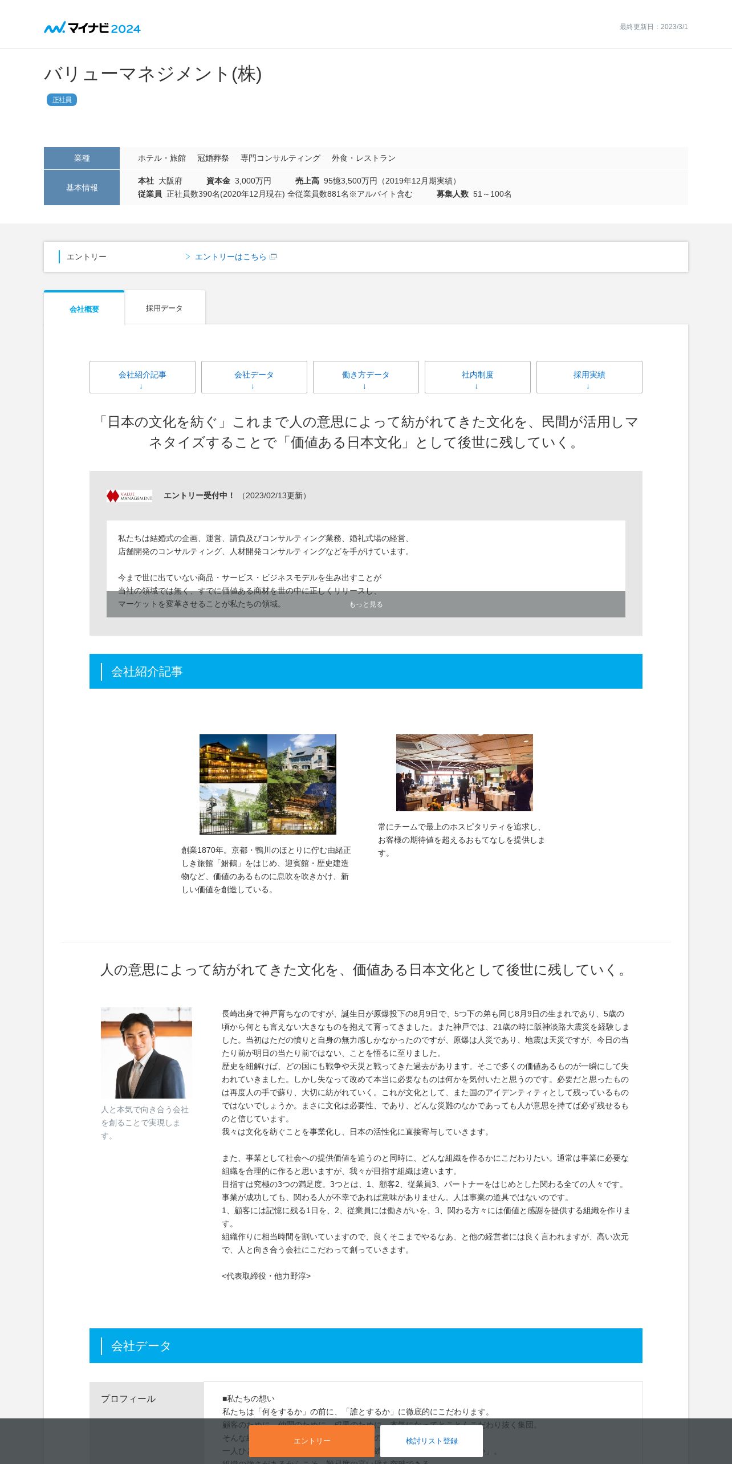This screenshot has width=732, height=1464.
Task: Click the 本社 大阪府 text
Action: pyautogui.click(x=160, y=181)
